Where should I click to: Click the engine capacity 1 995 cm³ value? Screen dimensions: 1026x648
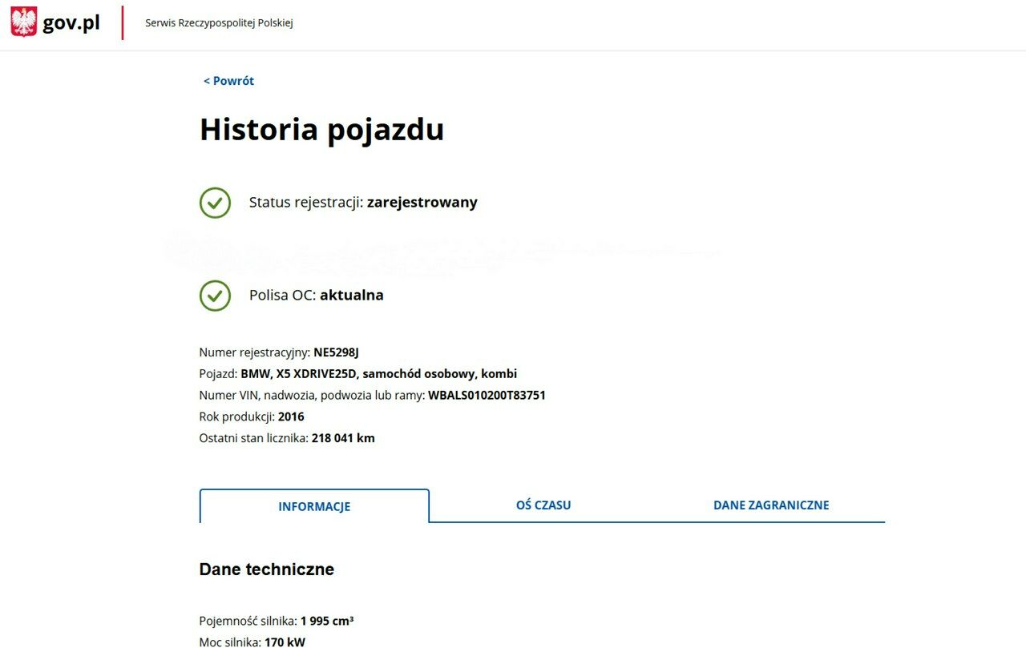327,621
